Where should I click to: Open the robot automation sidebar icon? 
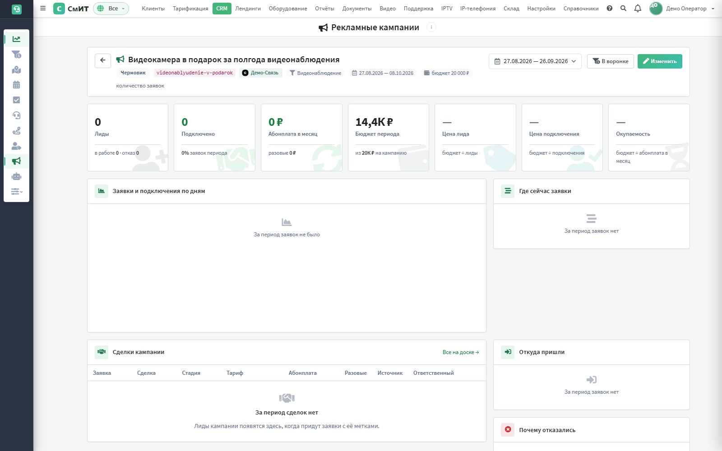[x=16, y=176]
